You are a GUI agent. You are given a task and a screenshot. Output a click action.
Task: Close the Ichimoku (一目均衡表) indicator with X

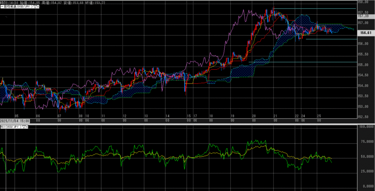[38, 7]
